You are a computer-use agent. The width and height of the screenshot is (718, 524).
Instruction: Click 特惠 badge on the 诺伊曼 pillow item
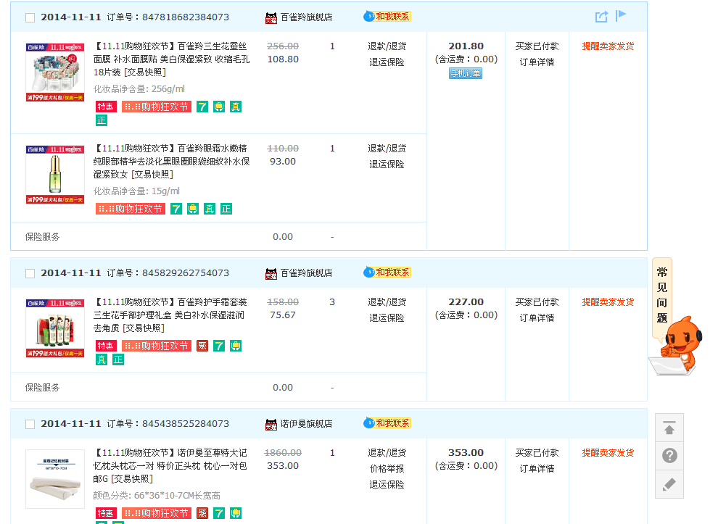tap(105, 513)
